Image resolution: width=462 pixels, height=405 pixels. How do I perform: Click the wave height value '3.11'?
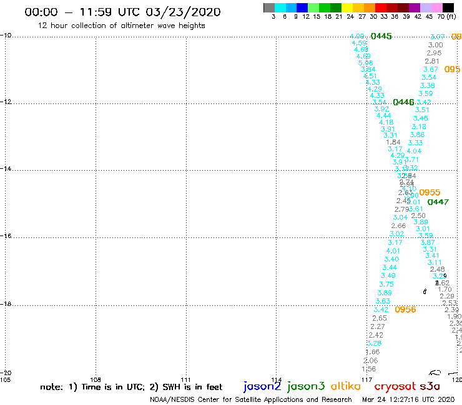pos(435,262)
